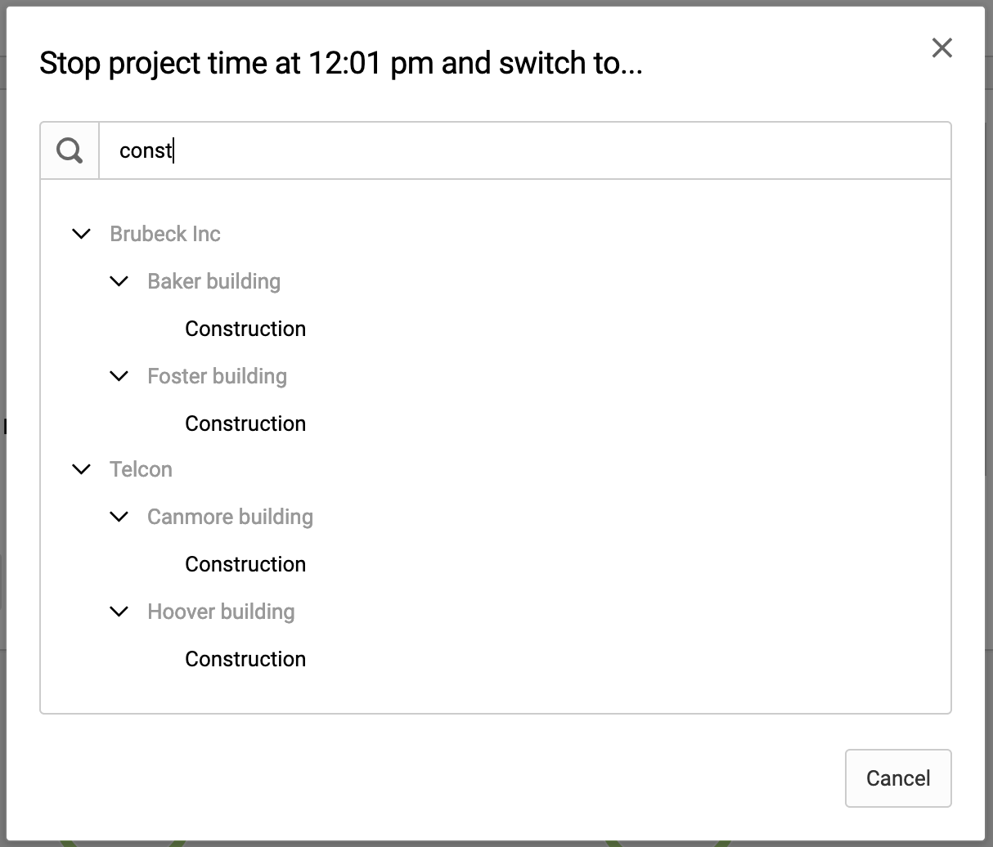This screenshot has height=847, width=993.
Task: Click the Hoover building label
Action: 221,612
